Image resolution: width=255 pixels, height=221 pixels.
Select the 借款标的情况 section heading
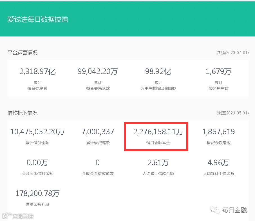tap(23, 113)
